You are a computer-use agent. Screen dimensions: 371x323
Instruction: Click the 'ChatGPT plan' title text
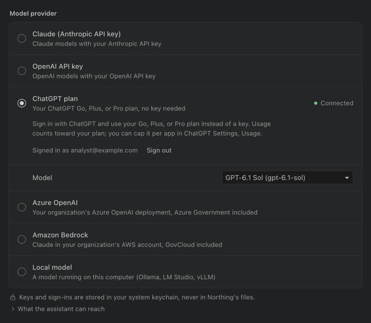[x=55, y=99]
